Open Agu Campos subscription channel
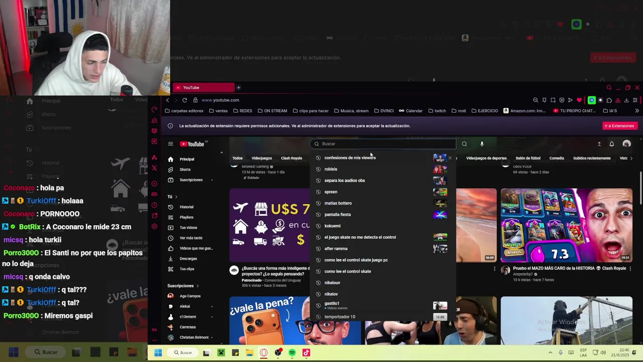 (x=190, y=296)
